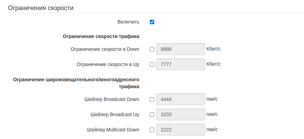Click the Ограничение скорости в Down label

(x=105, y=49)
